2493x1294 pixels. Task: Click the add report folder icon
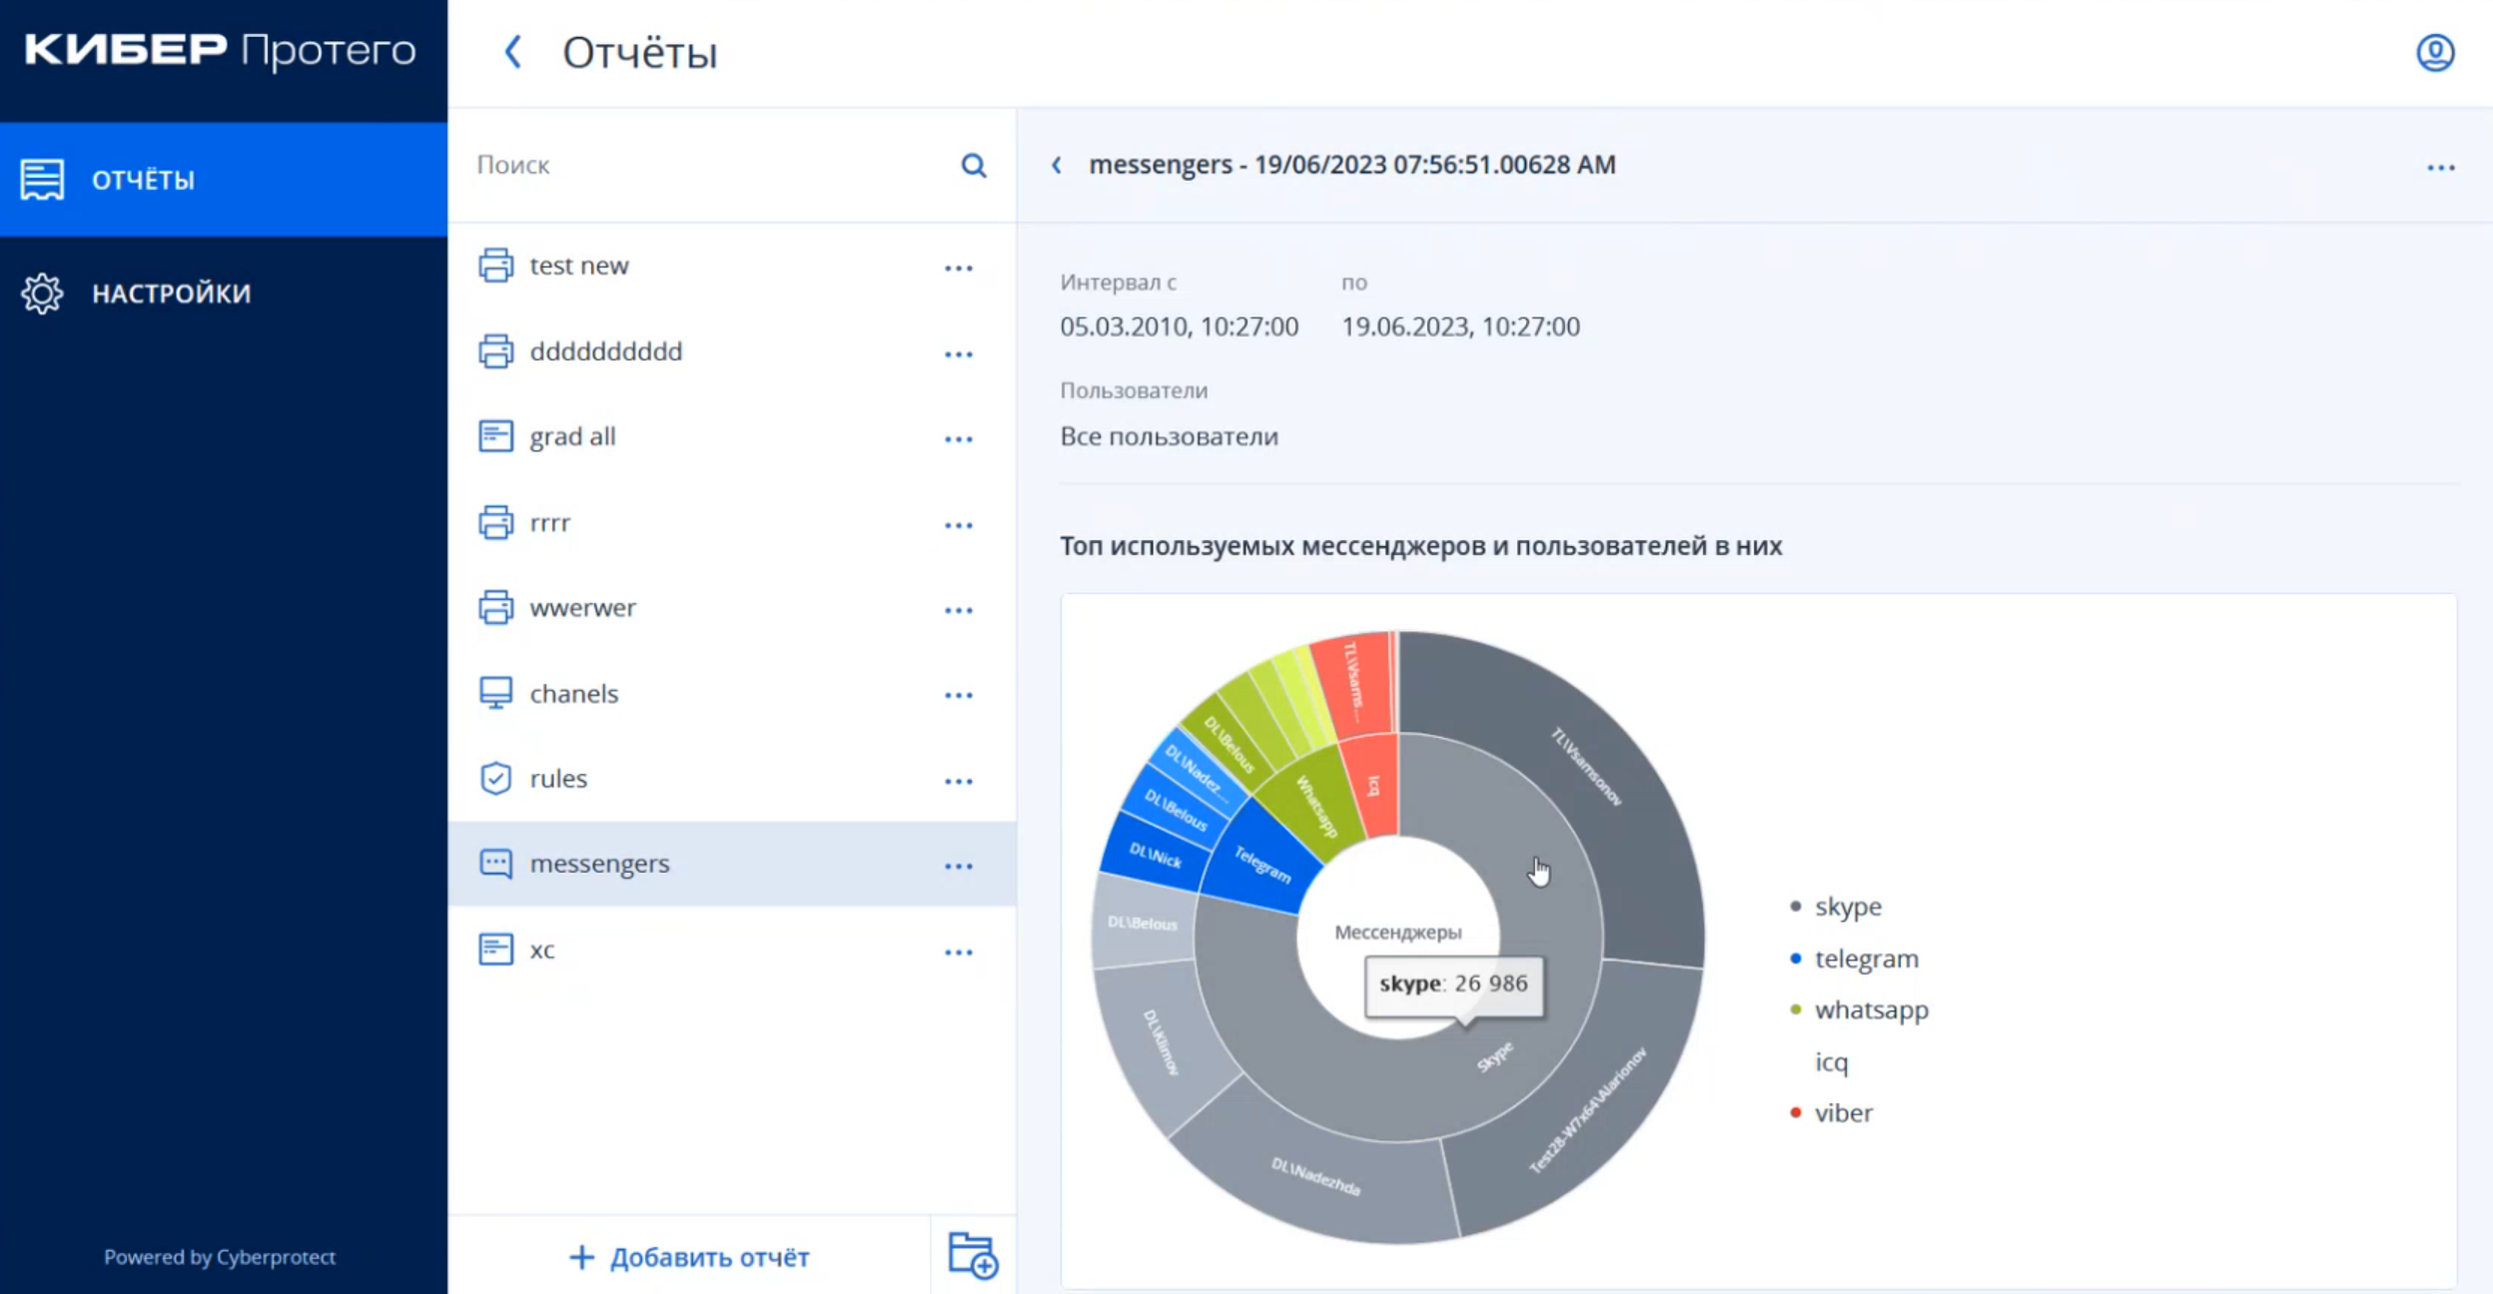click(x=973, y=1255)
